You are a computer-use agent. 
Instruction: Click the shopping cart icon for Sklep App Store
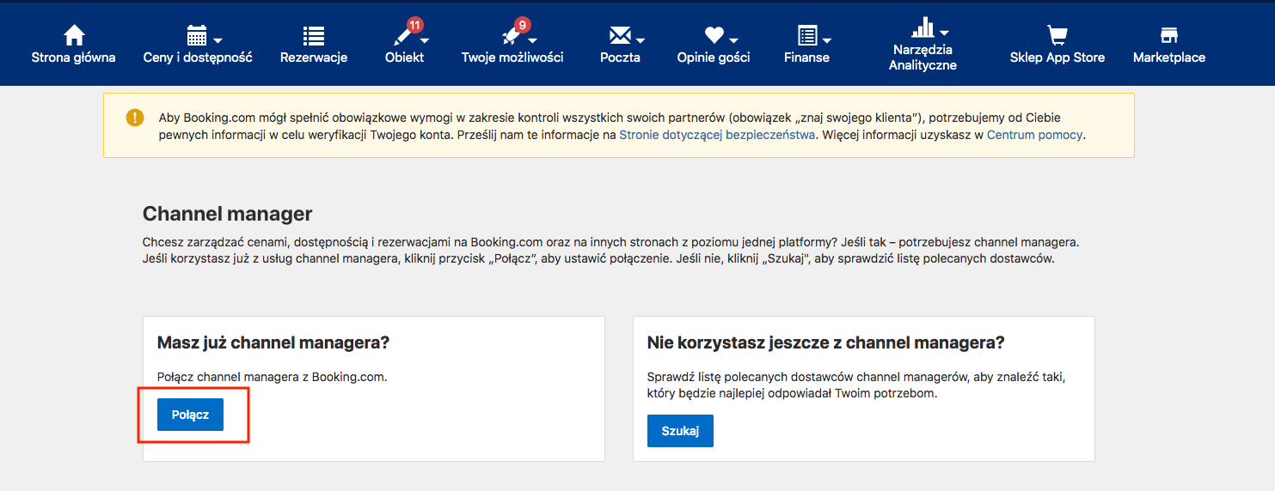(1057, 35)
